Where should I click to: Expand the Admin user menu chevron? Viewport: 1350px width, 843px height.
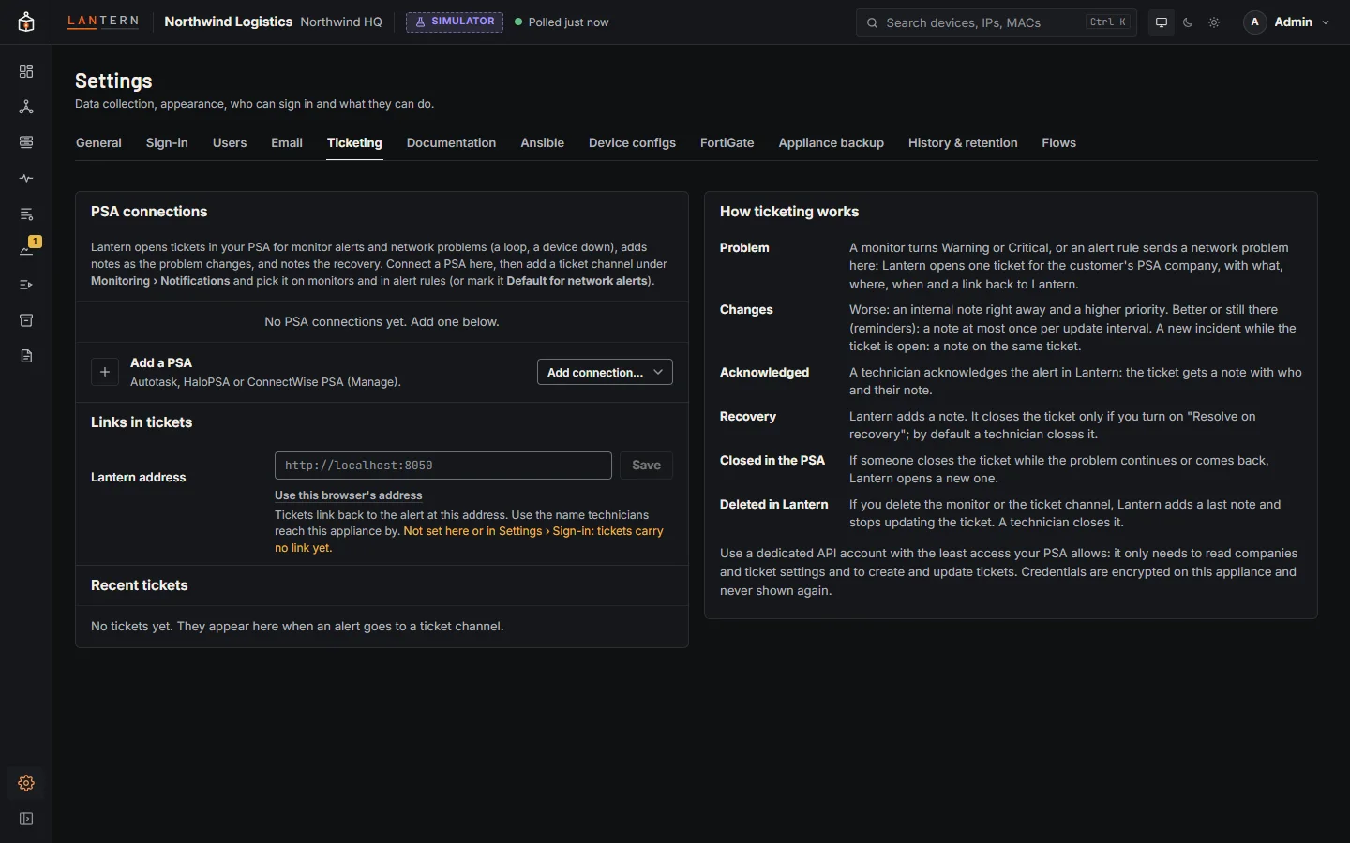coord(1326,22)
